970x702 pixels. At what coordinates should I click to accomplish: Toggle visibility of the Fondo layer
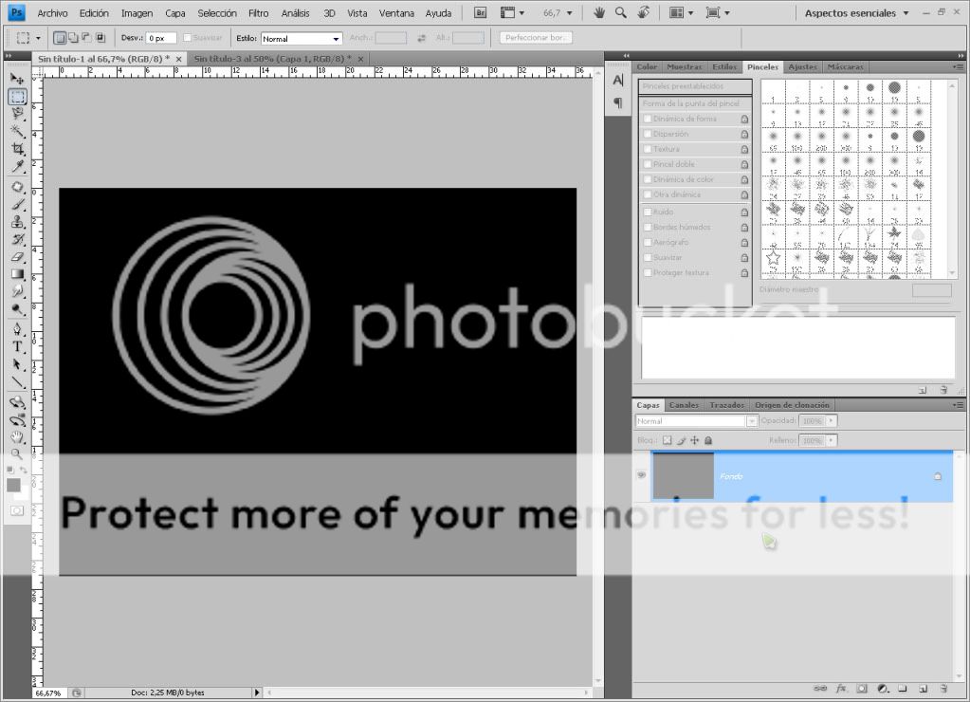pyautogui.click(x=642, y=475)
